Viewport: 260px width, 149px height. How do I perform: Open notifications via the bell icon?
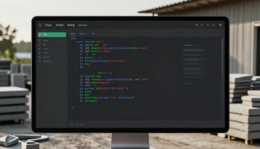(202, 25)
